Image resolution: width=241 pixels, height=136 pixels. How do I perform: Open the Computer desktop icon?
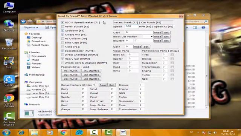pyautogui.click(x=9, y=8)
